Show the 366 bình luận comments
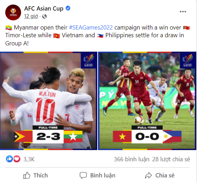197x182 pixels. (x=132, y=159)
